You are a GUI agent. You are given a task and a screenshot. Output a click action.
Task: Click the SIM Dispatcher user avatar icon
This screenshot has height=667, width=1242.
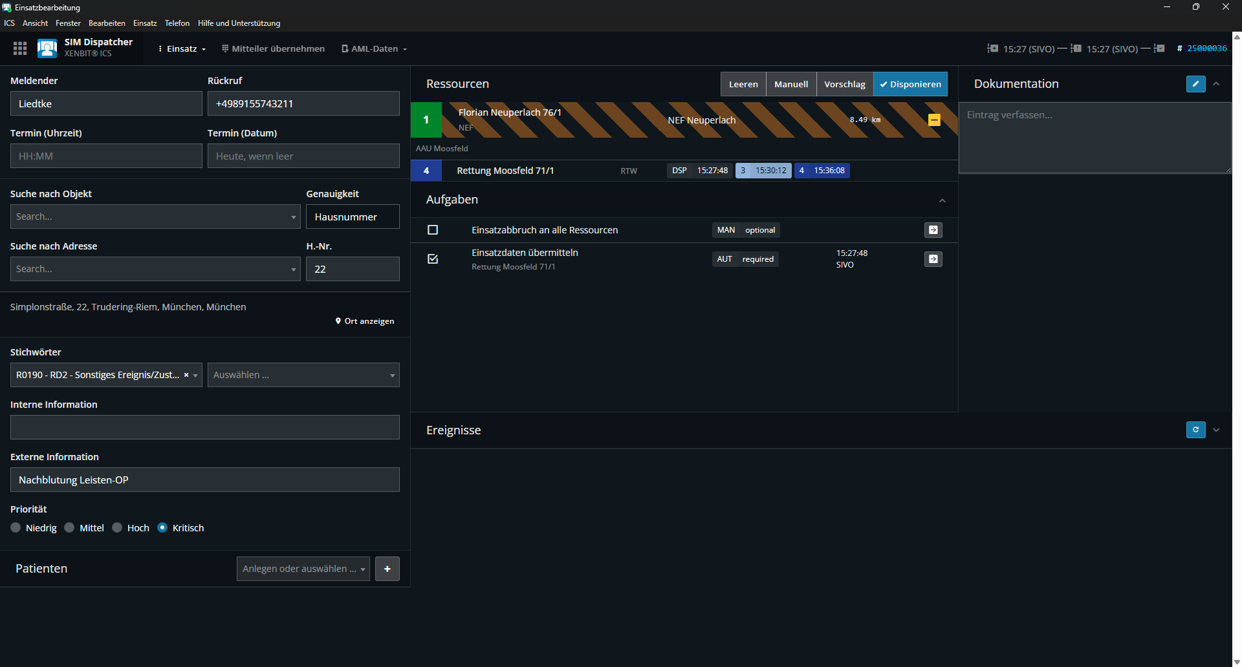point(47,48)
